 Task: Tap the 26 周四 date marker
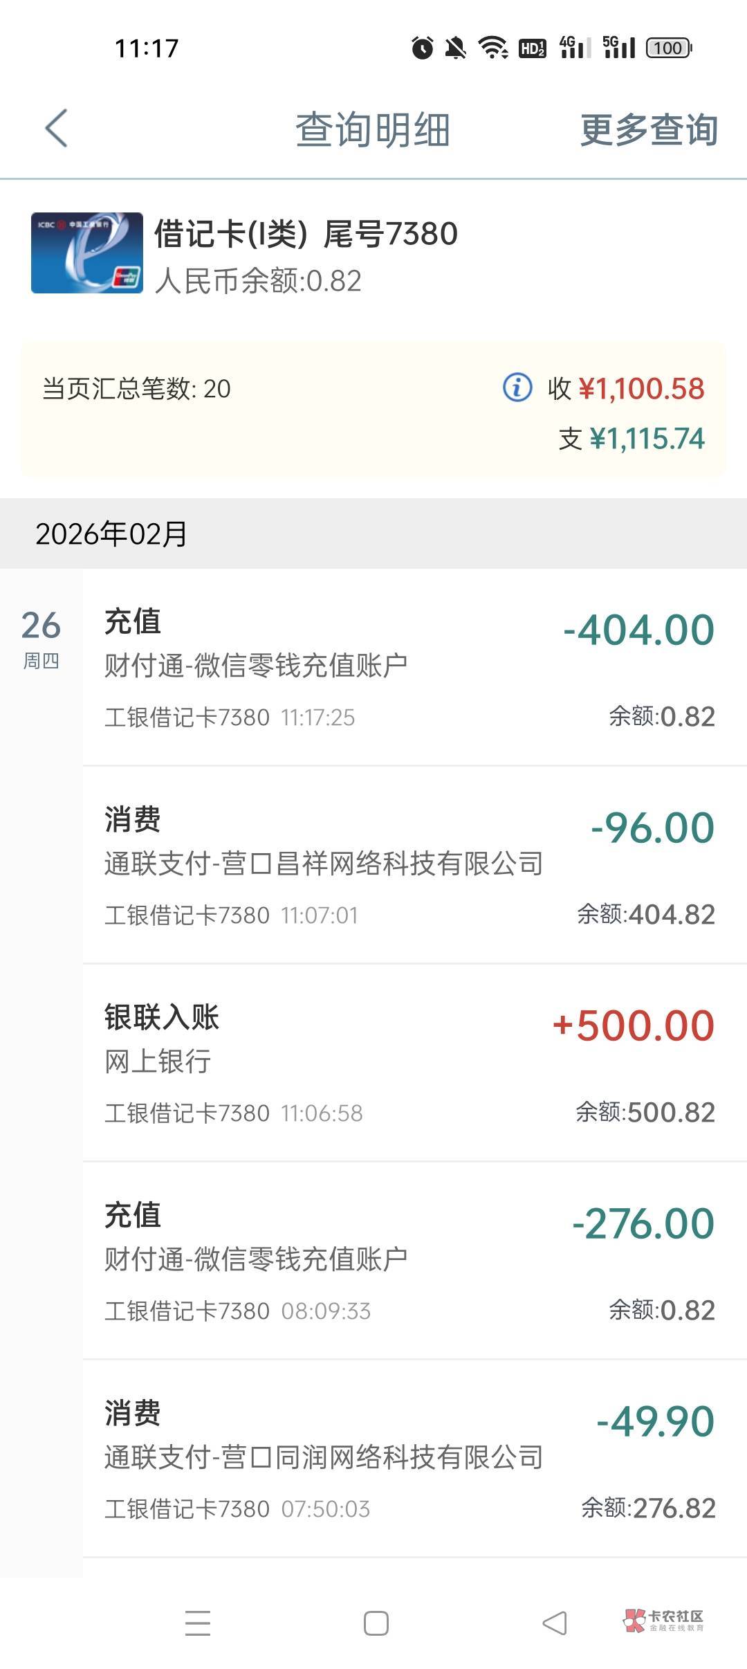[x=41, y=638]
